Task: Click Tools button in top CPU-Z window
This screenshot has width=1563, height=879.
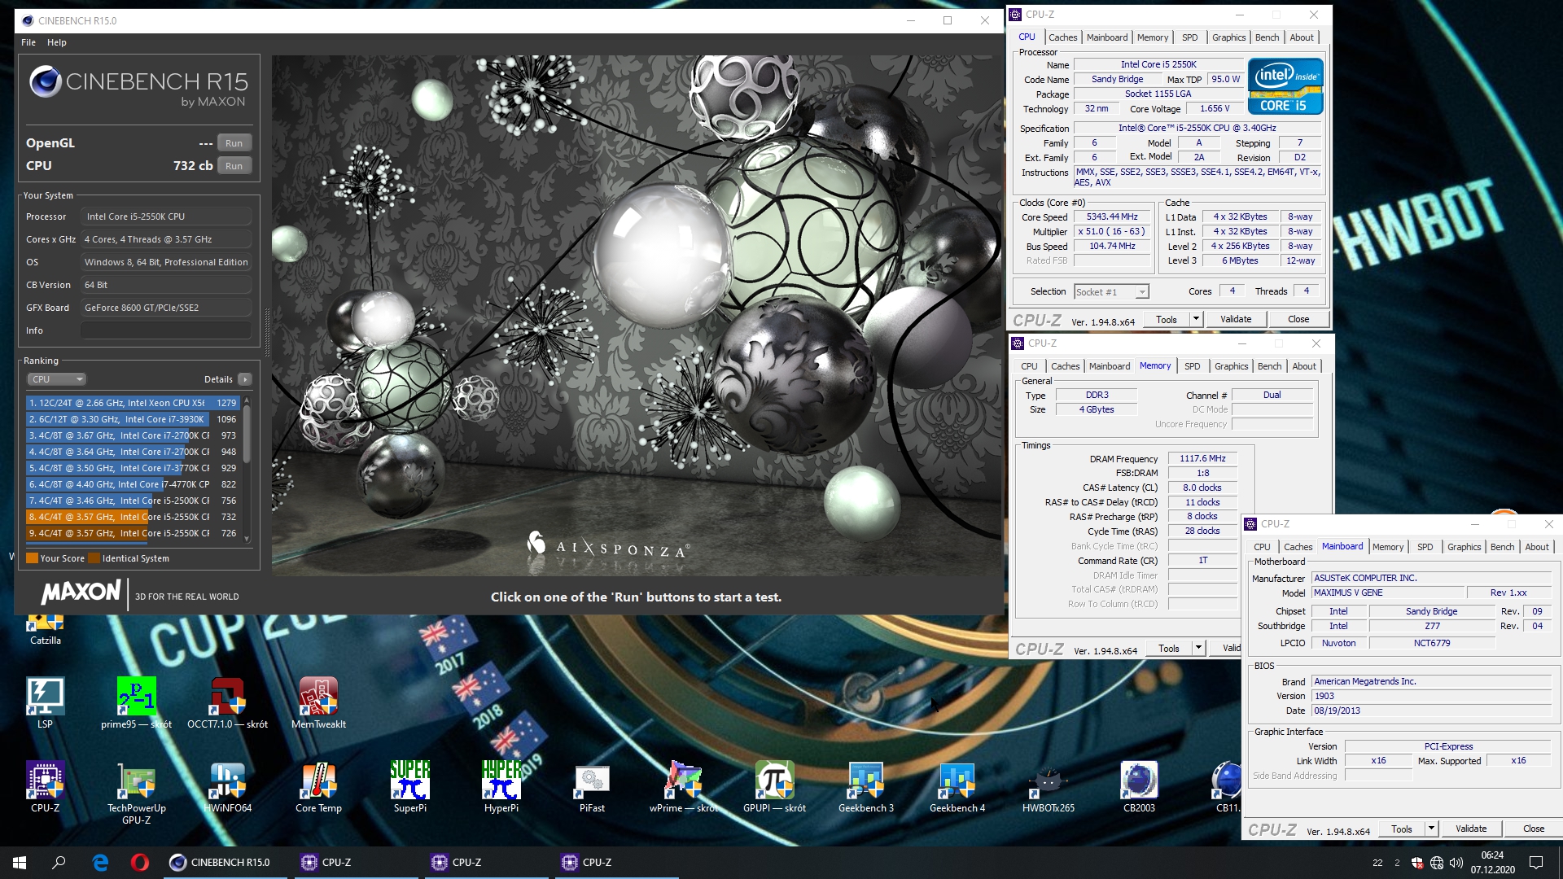Action: 1167,319
